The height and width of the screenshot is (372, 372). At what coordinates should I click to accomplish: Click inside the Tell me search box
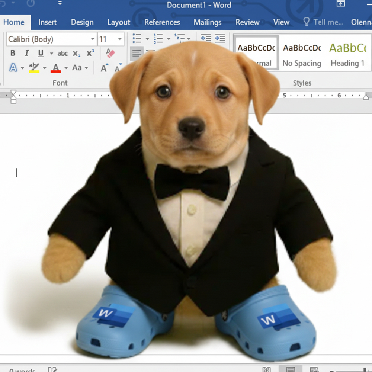coord(327,22)
